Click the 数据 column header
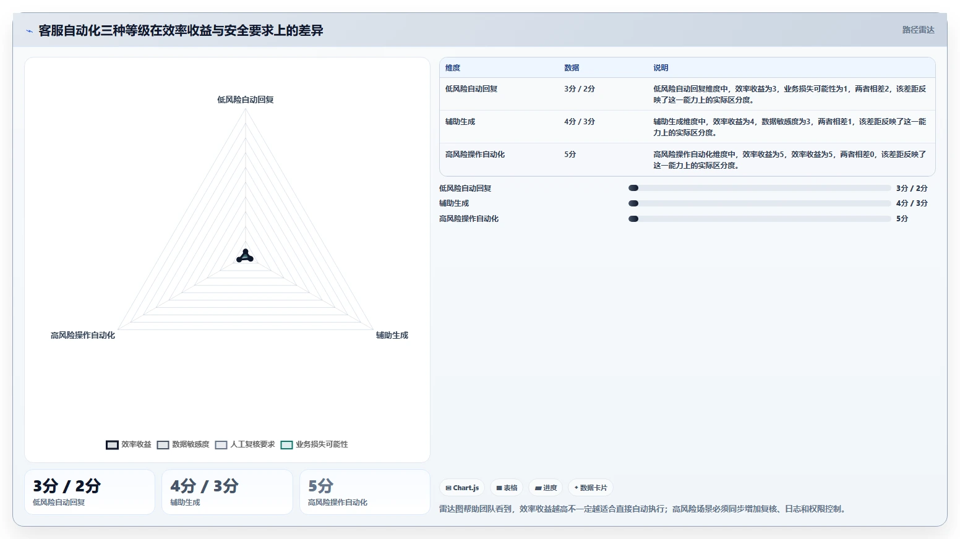The width and height of the screenshot is (960, 539). point(572,68)
